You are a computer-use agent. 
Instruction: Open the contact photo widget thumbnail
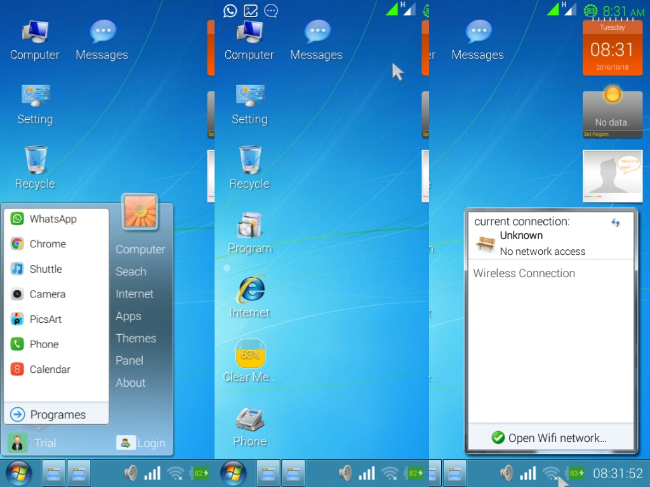coord(613,176)
